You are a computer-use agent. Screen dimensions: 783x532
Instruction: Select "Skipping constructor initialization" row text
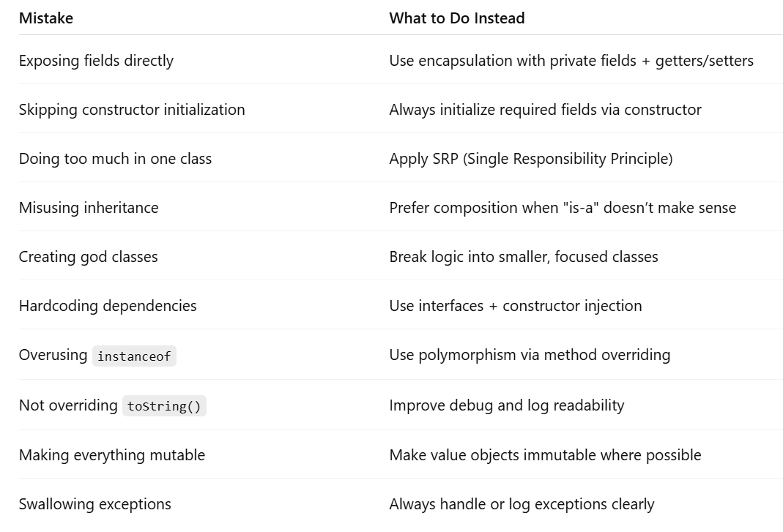point(132,110)
